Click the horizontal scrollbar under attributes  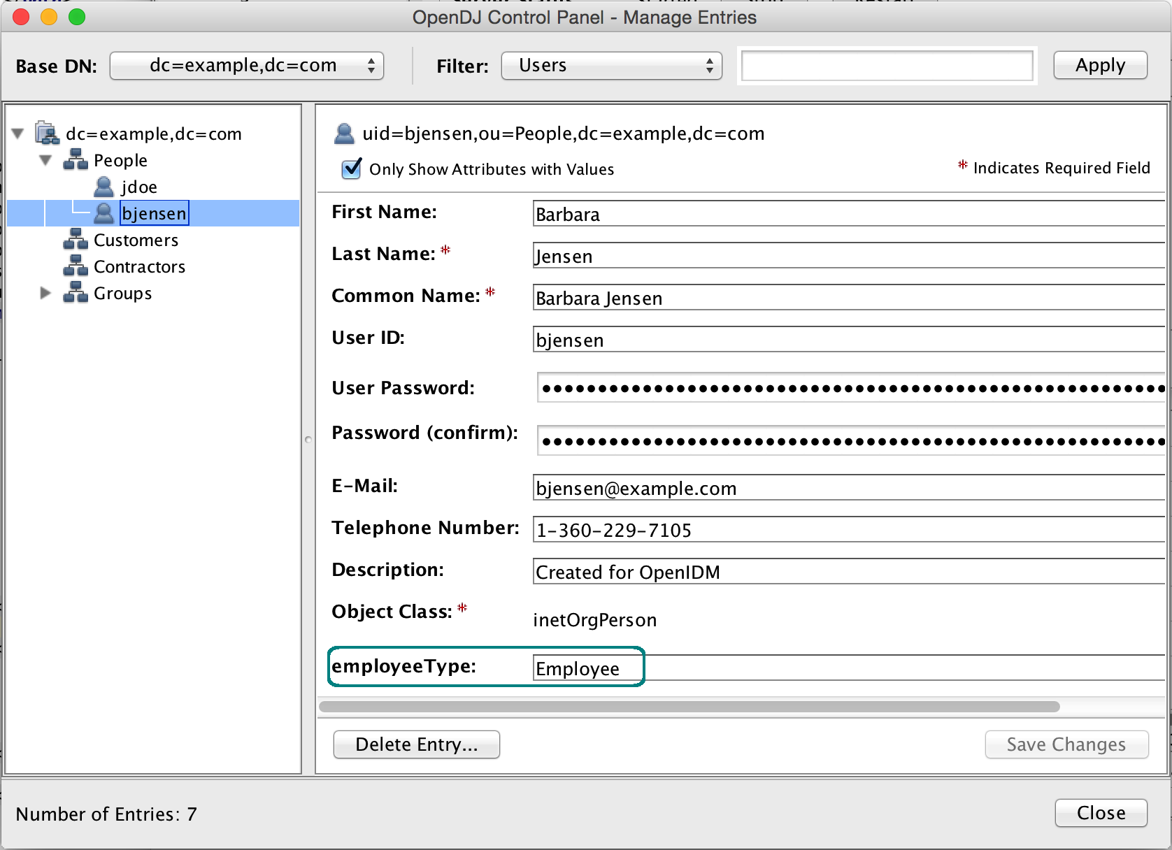tap(689, 707)
